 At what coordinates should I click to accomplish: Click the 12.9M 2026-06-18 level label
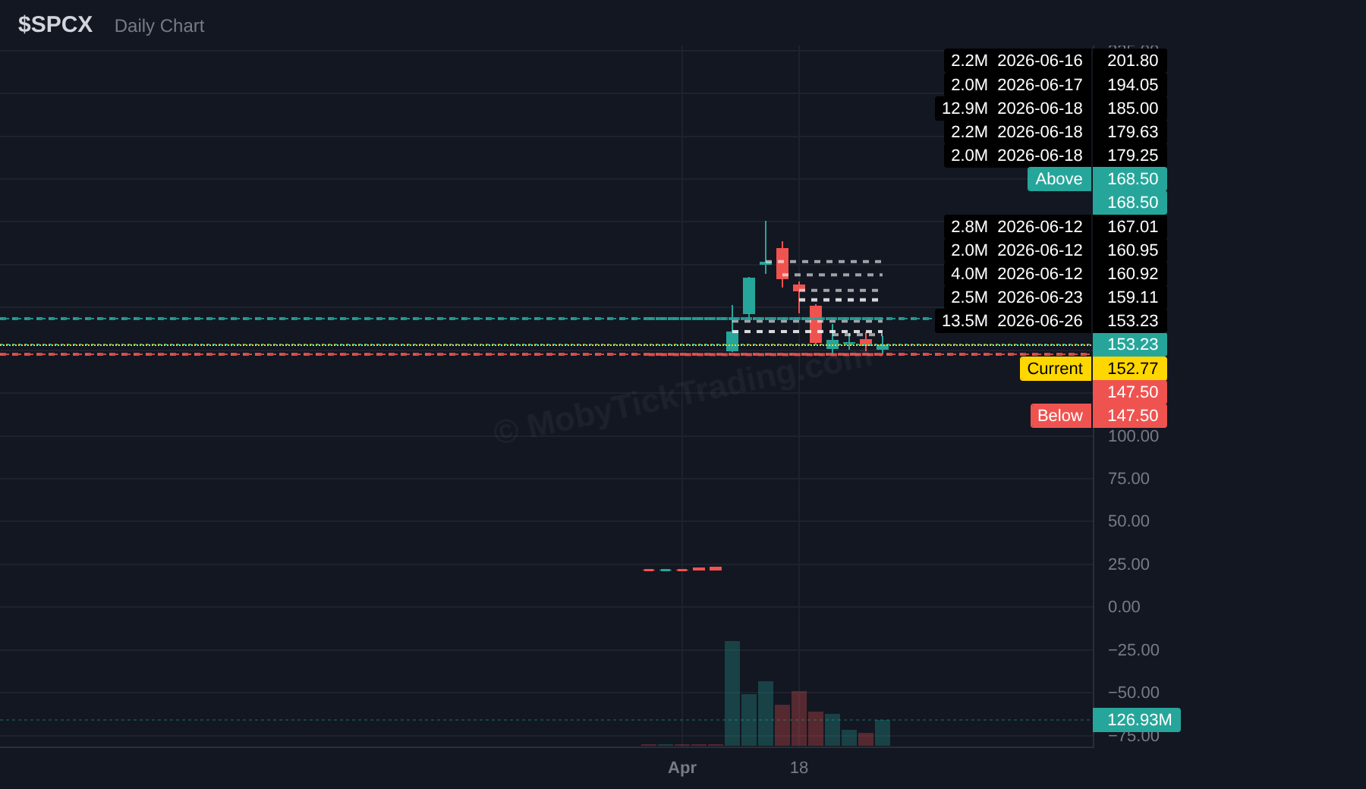pos(1012,108)
